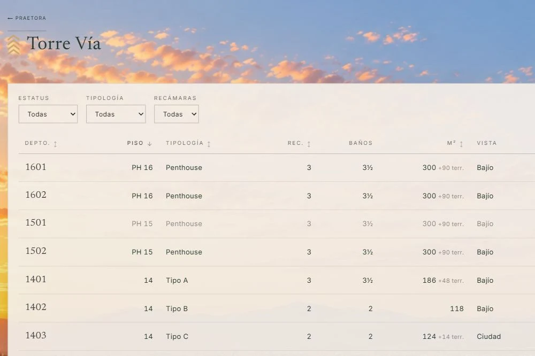535x356 pixels.
Task: Open the Tipología filter dropdown
Action: click(x=116, y=114)
